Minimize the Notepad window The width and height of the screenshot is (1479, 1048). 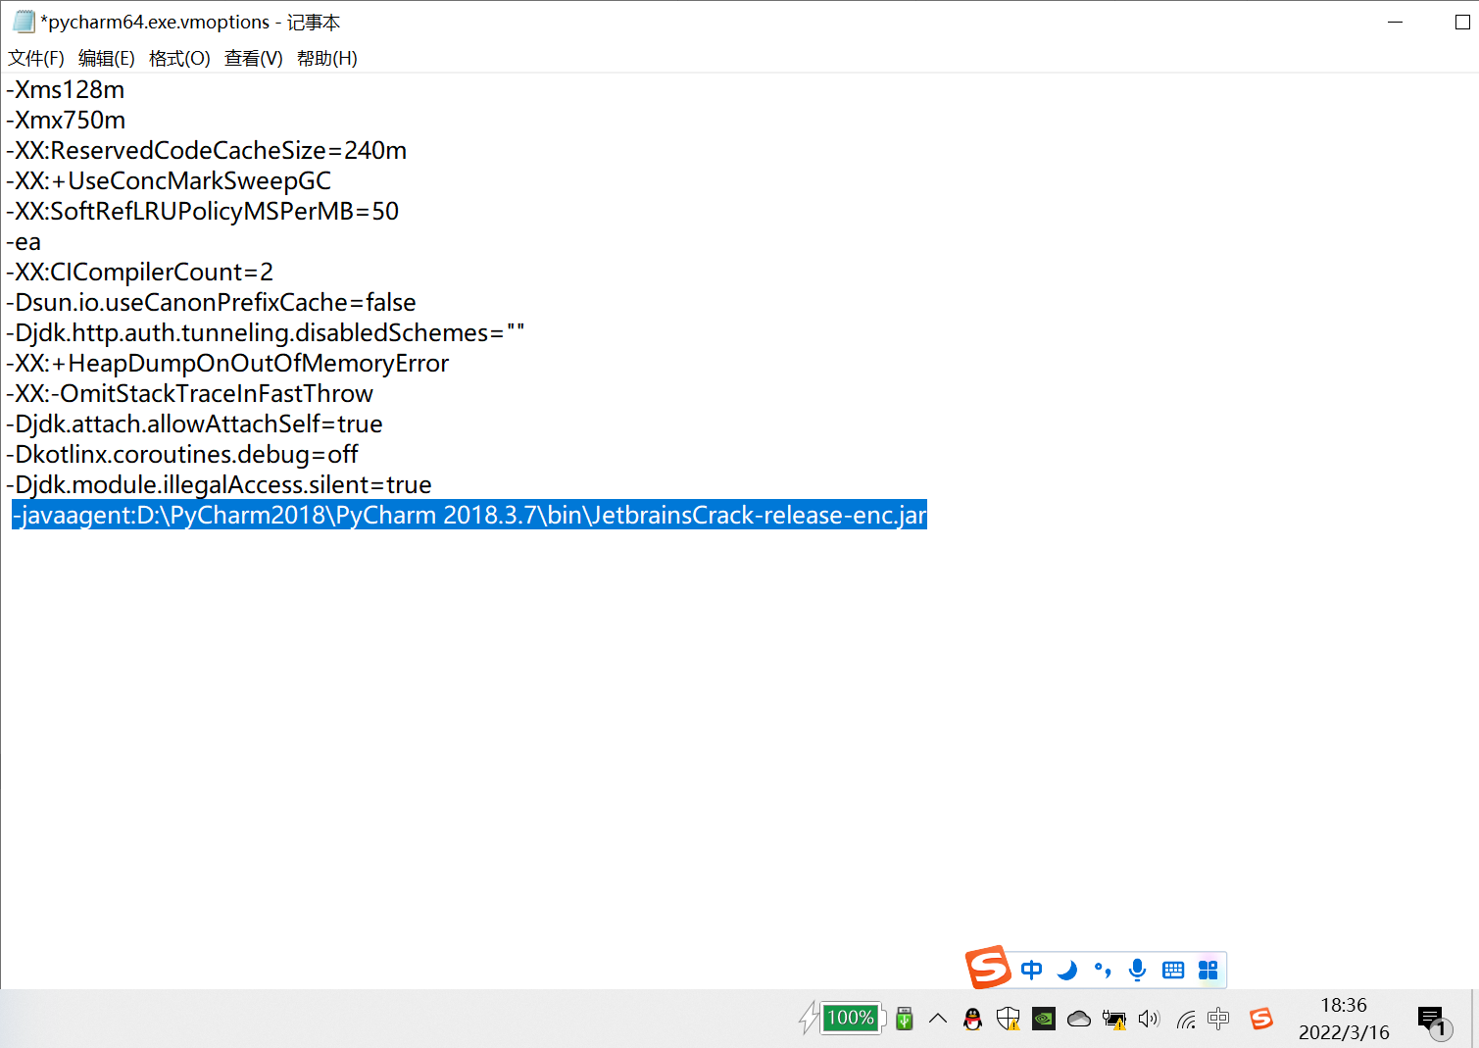(x=1396, y=22)
